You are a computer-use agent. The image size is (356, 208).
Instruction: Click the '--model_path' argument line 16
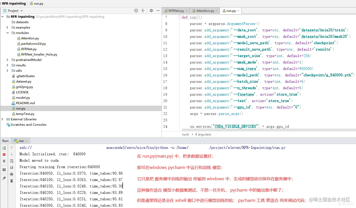click(245, 75)
